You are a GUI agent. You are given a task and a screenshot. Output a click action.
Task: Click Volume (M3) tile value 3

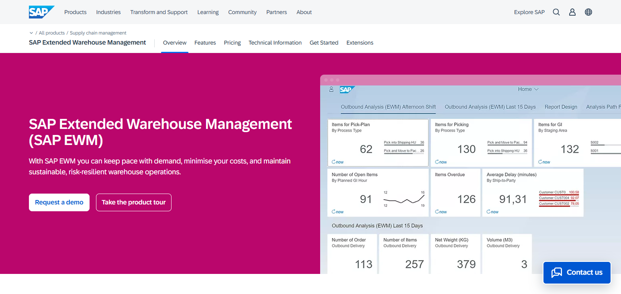tap(524, 264)
